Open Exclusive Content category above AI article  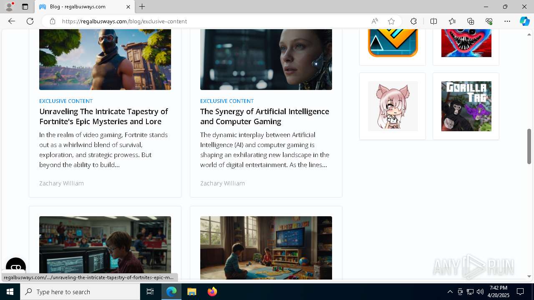pos(227,101)
